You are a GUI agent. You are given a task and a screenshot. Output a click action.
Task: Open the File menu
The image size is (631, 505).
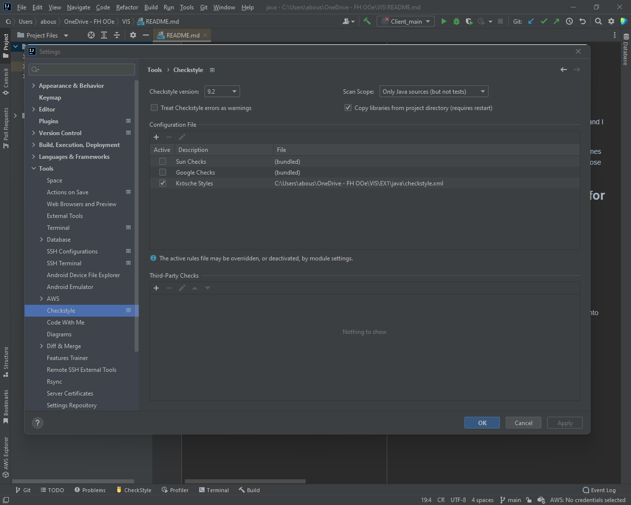tap(22, 7)
